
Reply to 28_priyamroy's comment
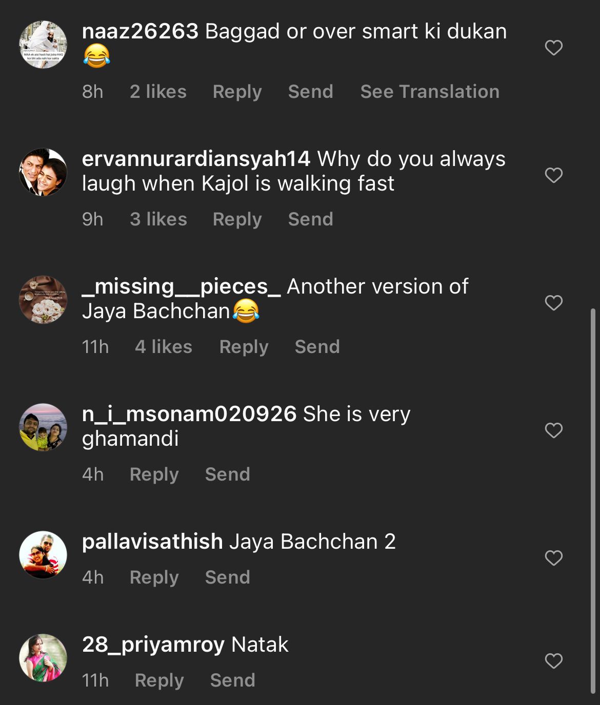tap(159, 680)
